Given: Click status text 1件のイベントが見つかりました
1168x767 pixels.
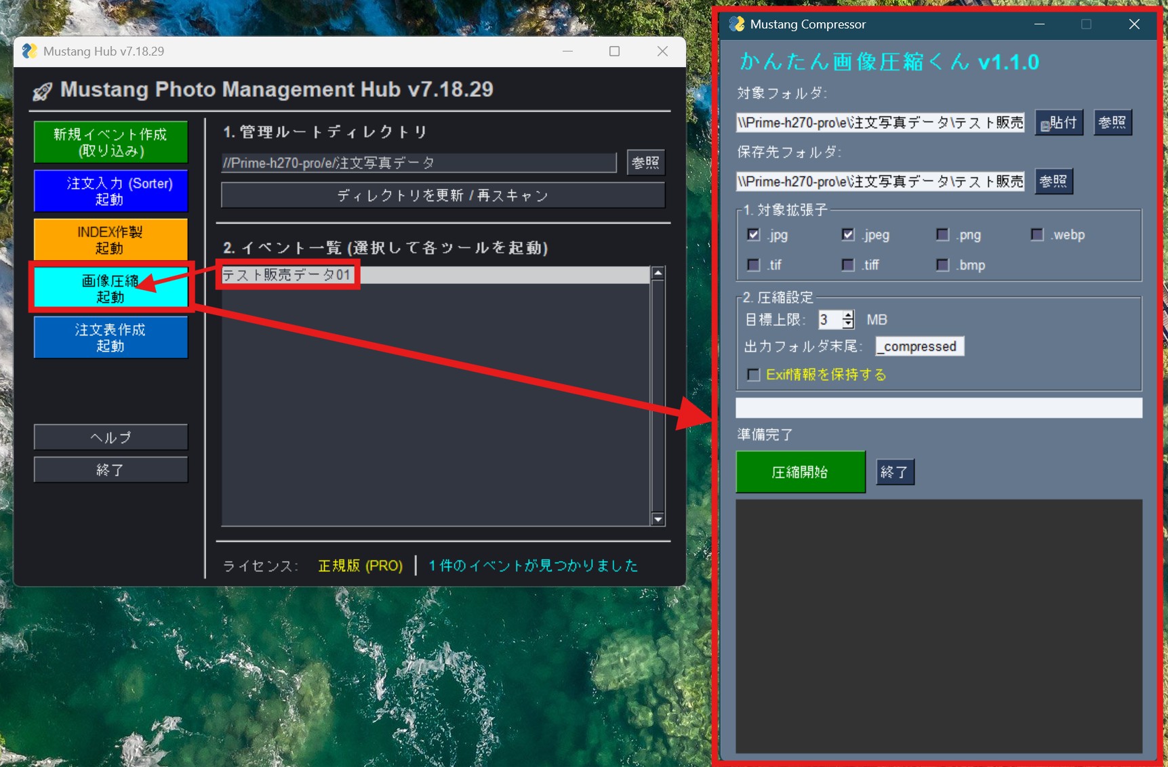Looking at the screenshot, I should pyautogui.click(x=533, y=566).
